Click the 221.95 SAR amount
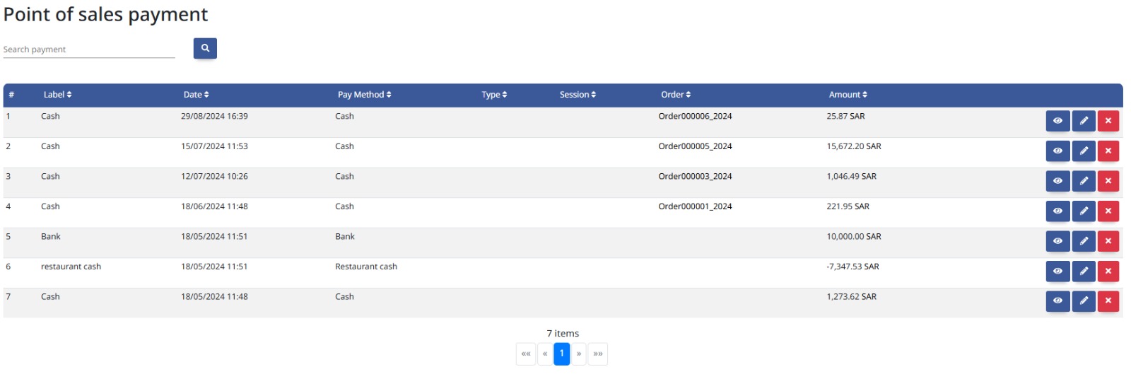The height and width of the screenshot is (374, 1131). tap(848, 206)
